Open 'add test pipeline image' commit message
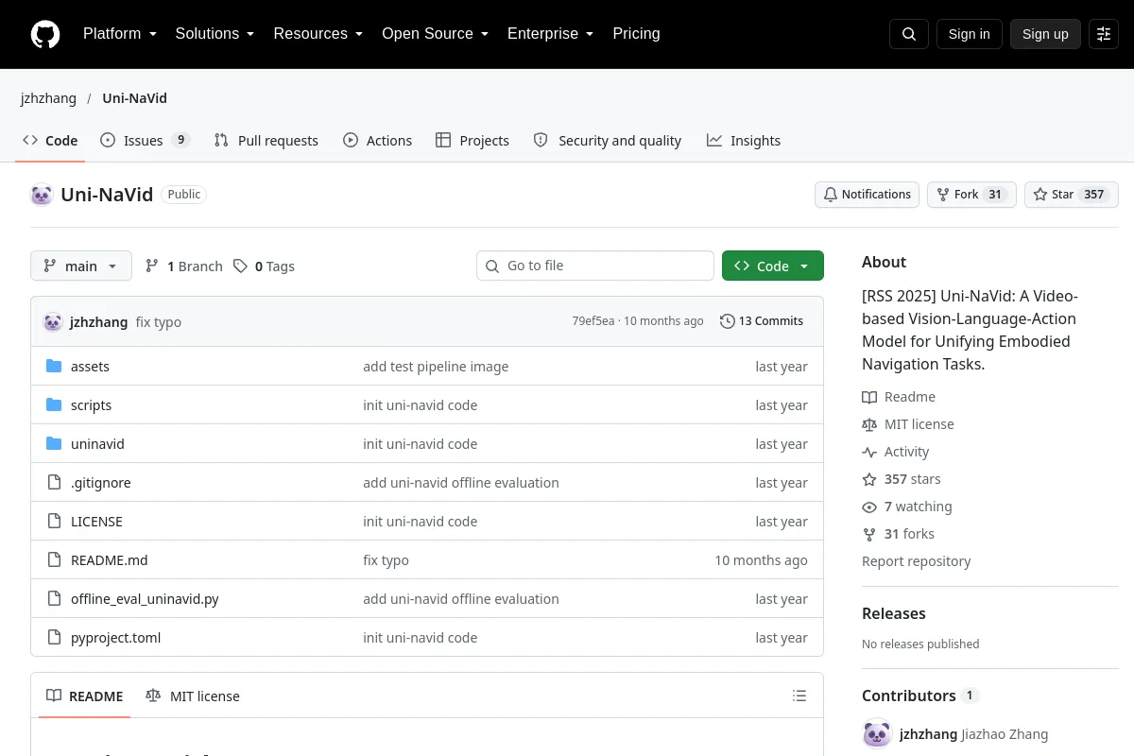This screenshot has height=756, width=1134. (436, 367)
